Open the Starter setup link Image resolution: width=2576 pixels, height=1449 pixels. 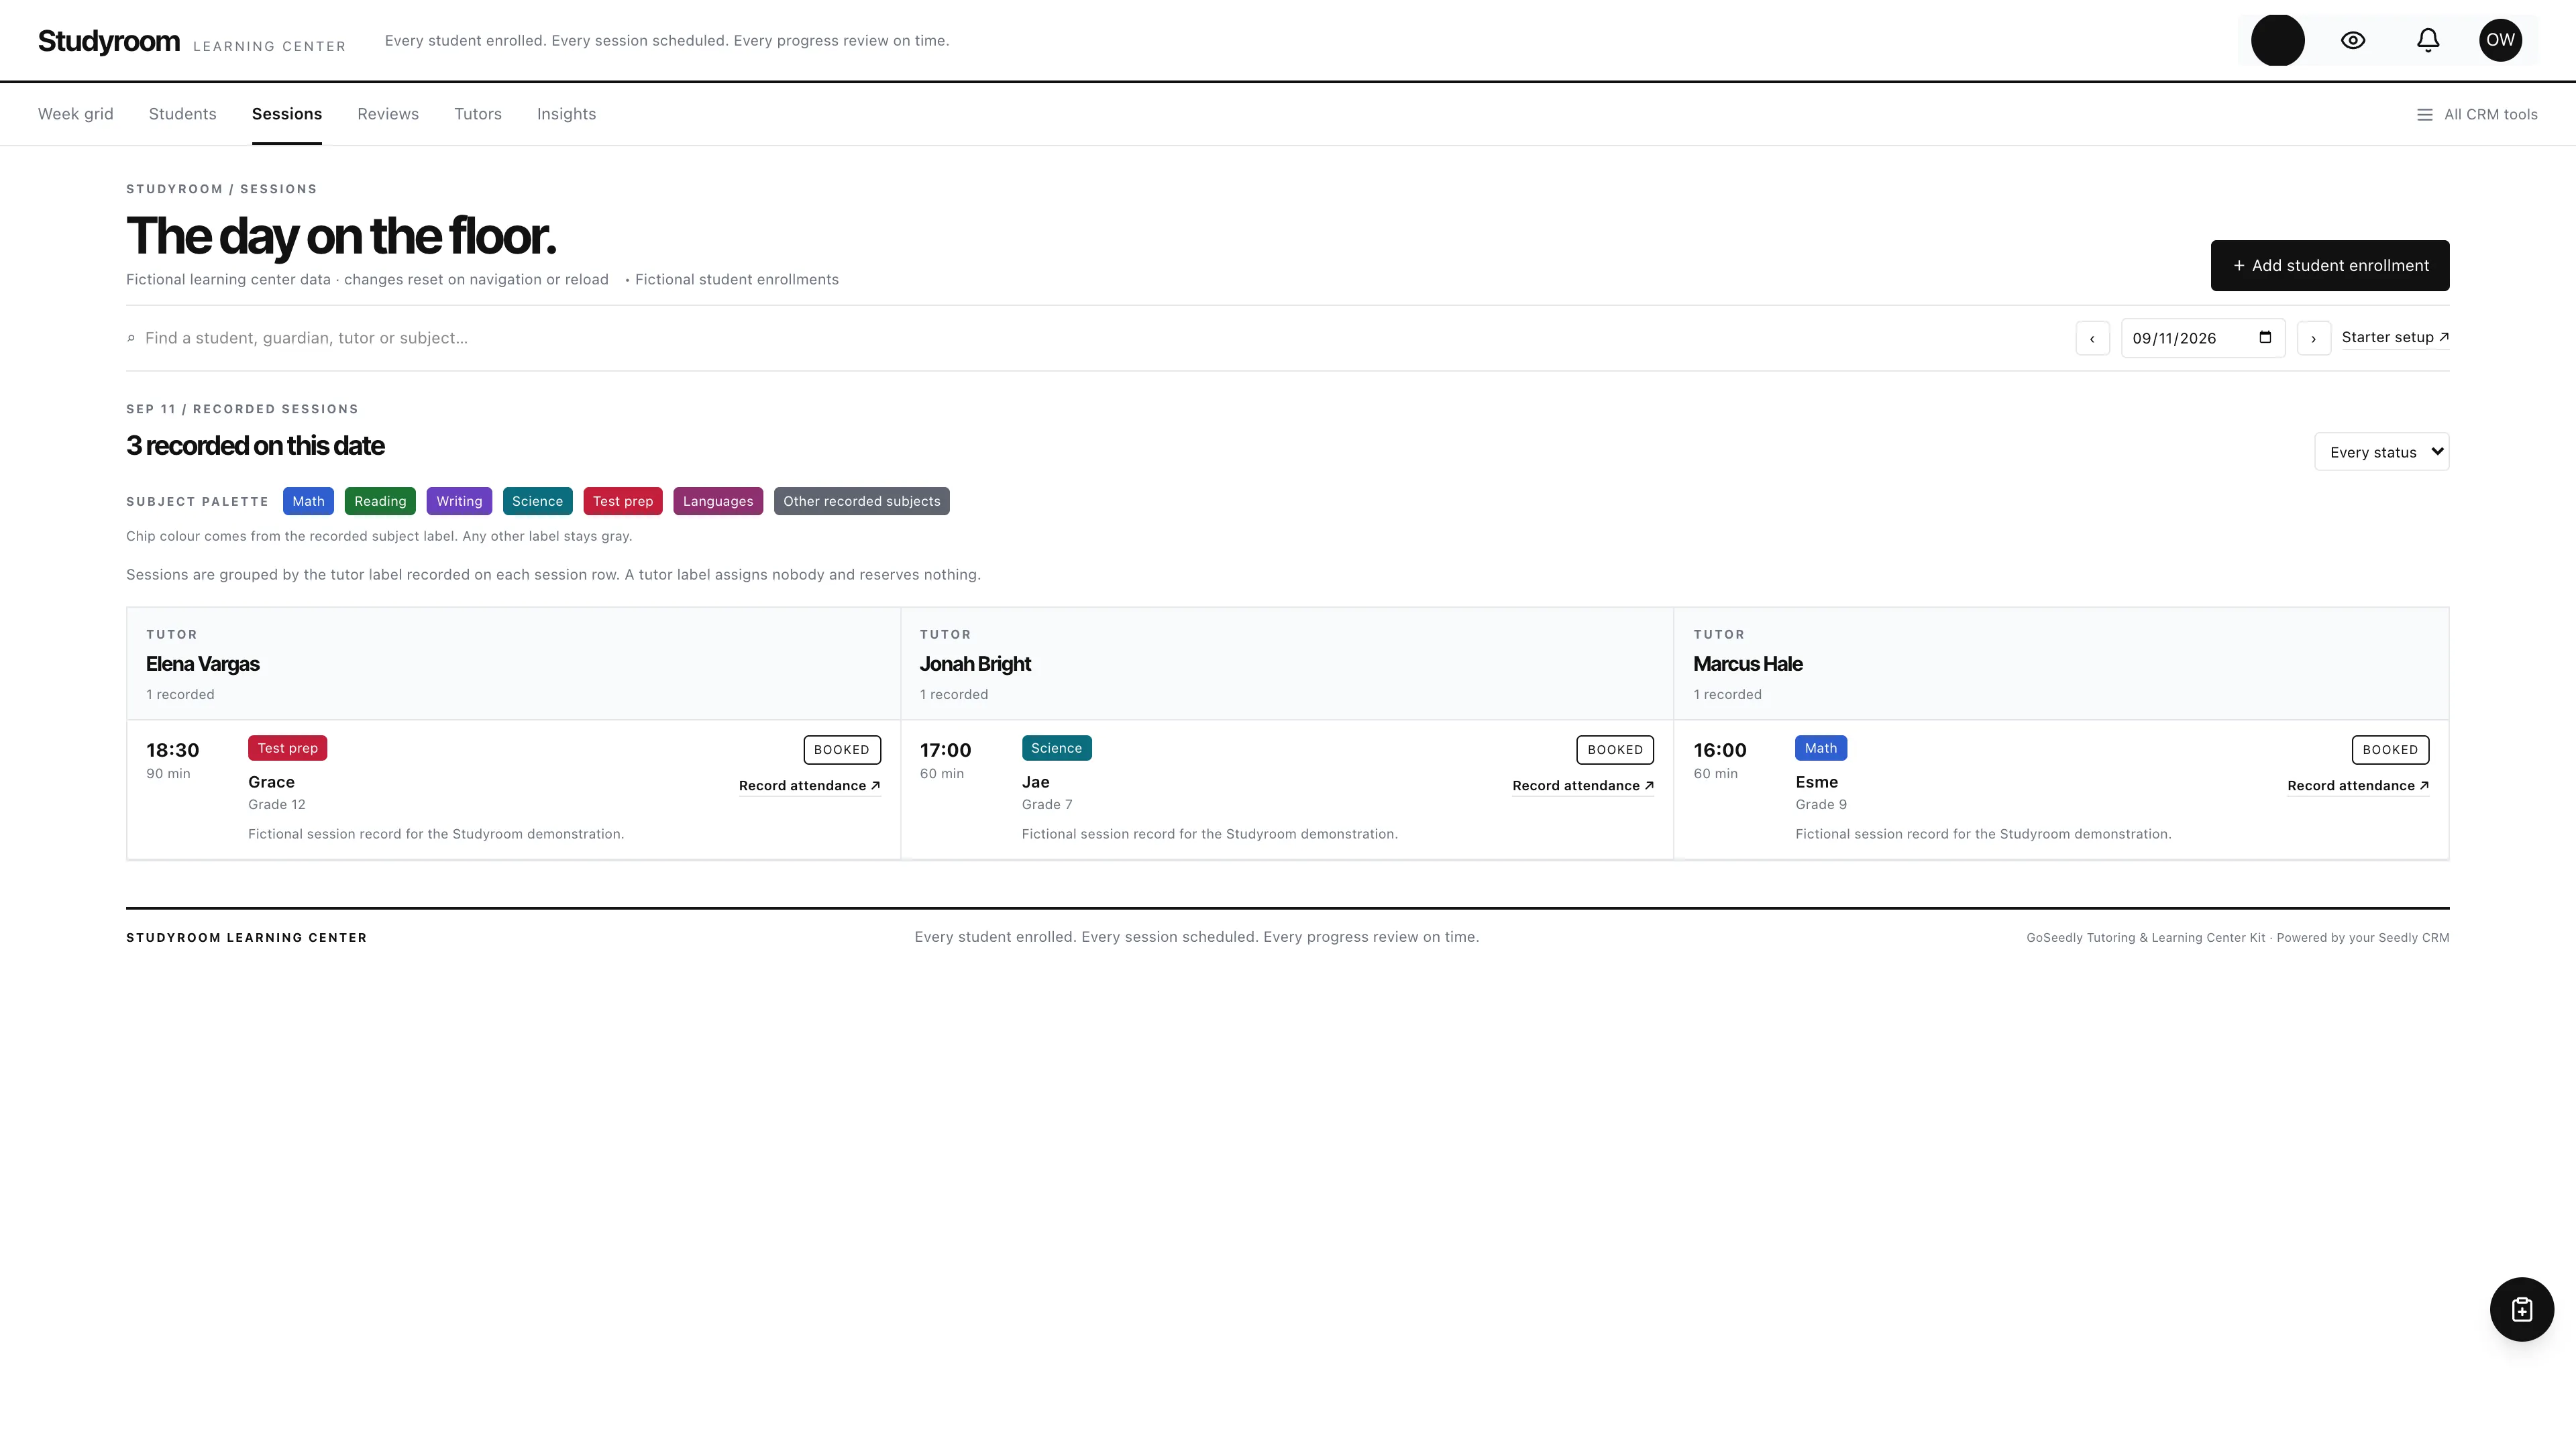(x=2394, y=337)
